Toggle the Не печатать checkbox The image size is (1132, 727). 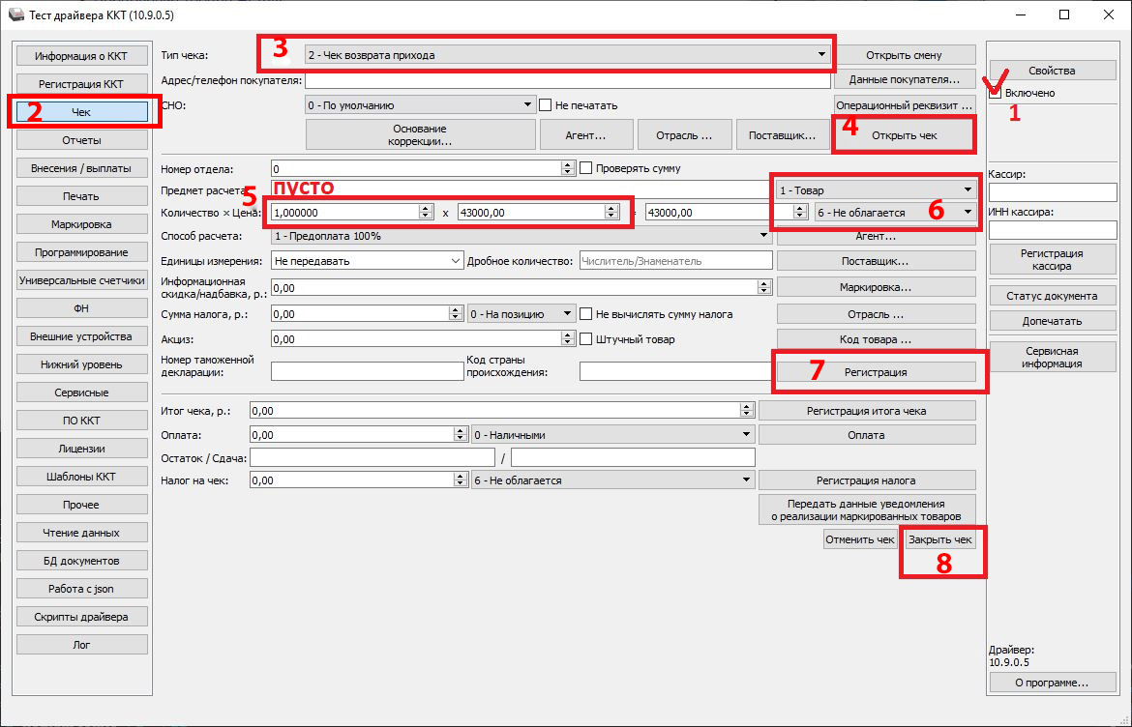(546, 104)
